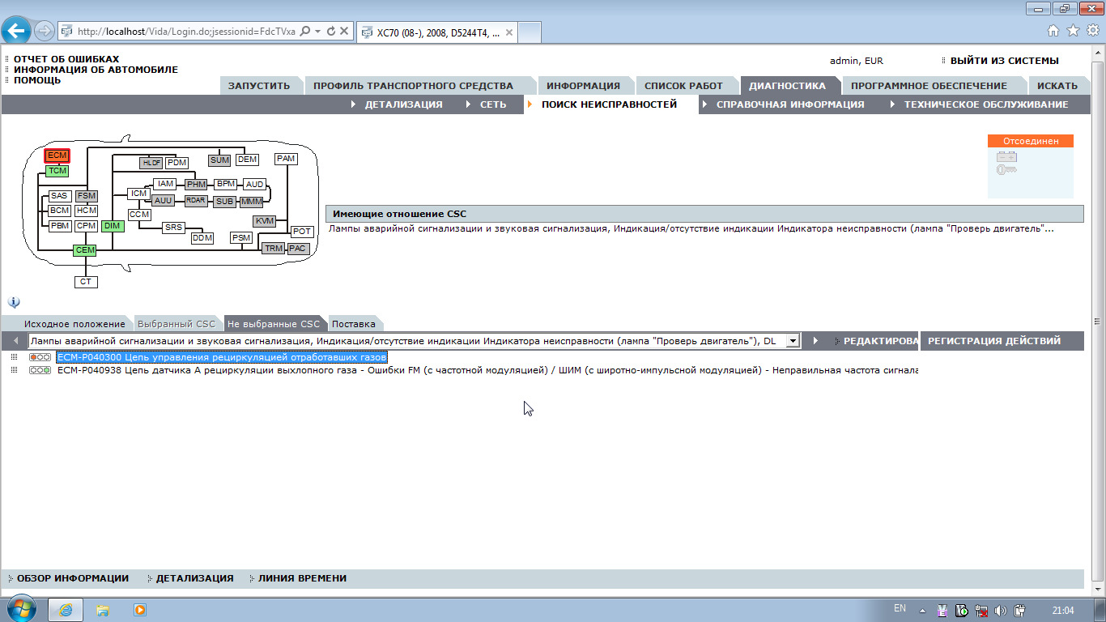Image resolution: width=1106 pixels, height=622 pixels.
Task: Go back with the browser back arrow
Action: point(16,31)
